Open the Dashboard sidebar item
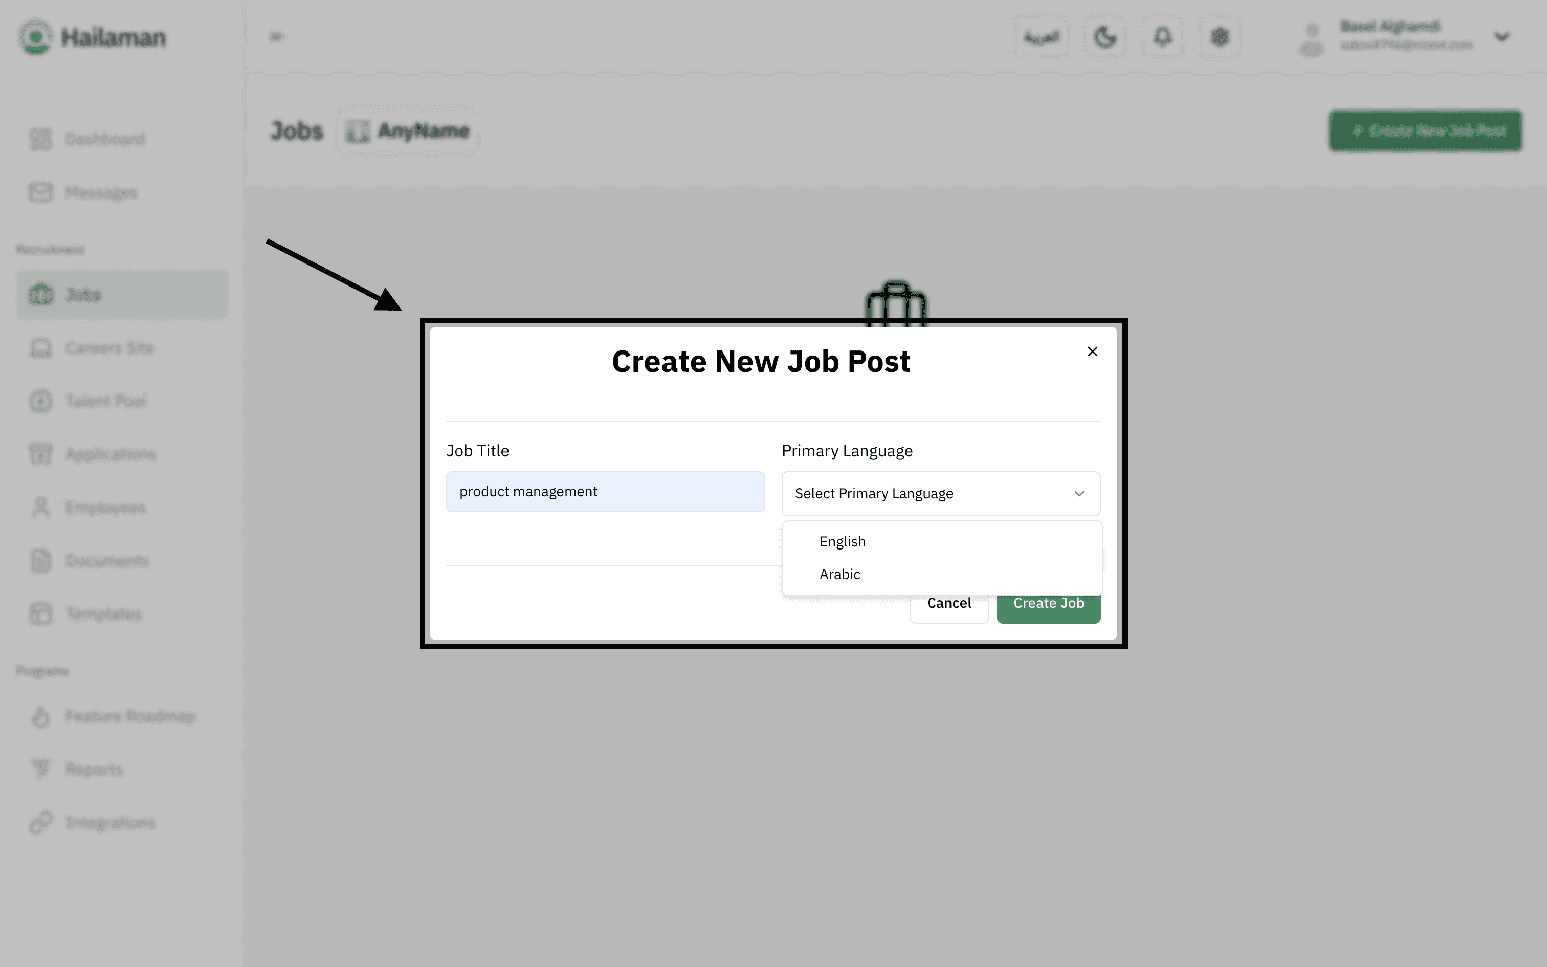Screen dimensions: 1547x967 coord(105,139)
